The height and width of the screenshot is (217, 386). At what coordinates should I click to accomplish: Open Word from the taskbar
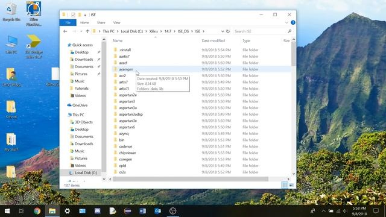click(142, 211)
